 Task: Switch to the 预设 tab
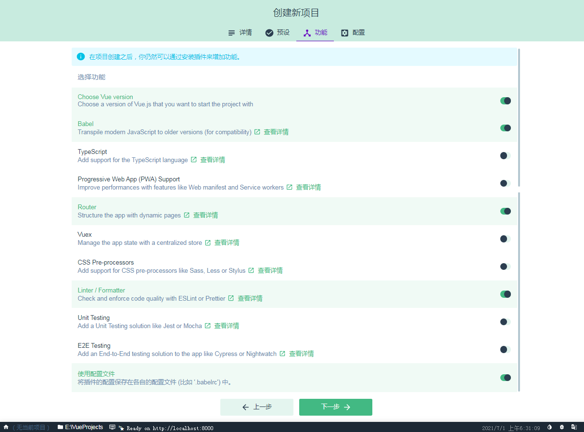(x=278, y=33)
